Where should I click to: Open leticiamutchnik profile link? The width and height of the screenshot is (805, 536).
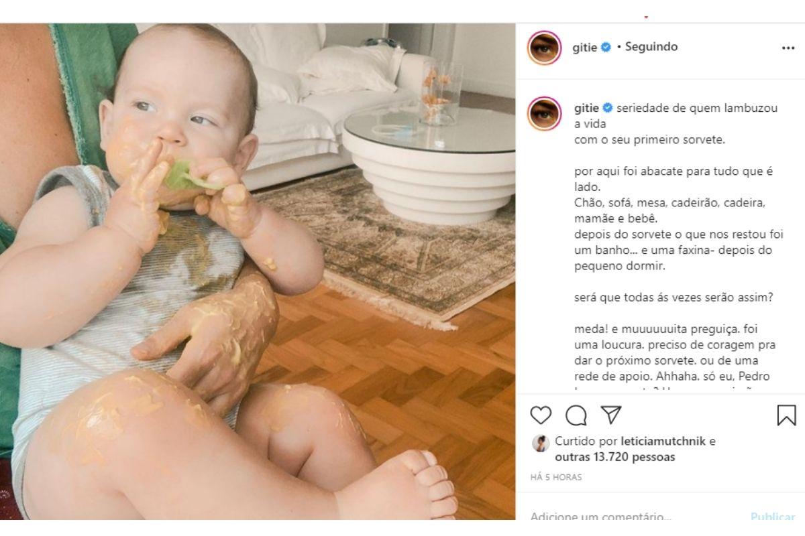(x=663, y=442)
